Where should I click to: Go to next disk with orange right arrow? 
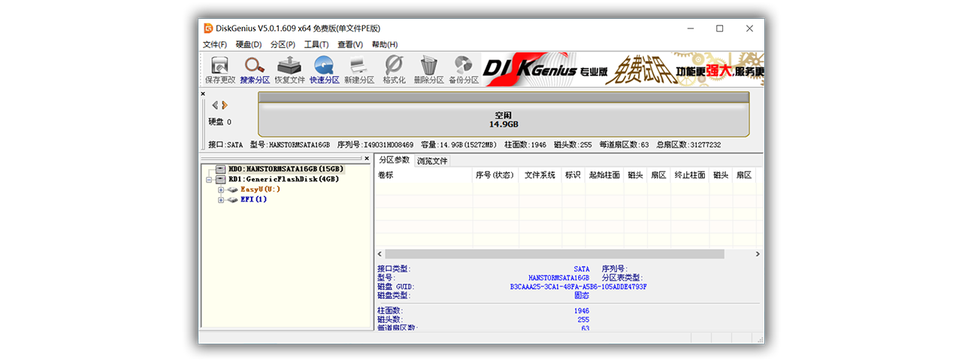[224, 105]
